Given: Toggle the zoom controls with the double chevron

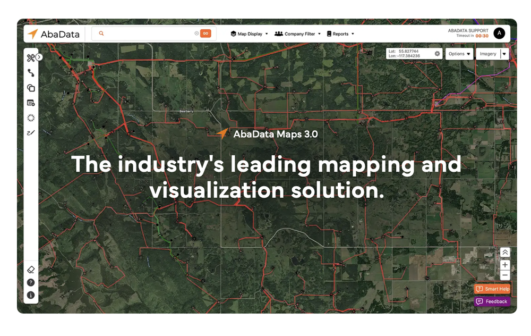Looking at the screenshot, I should pos(504,252).
